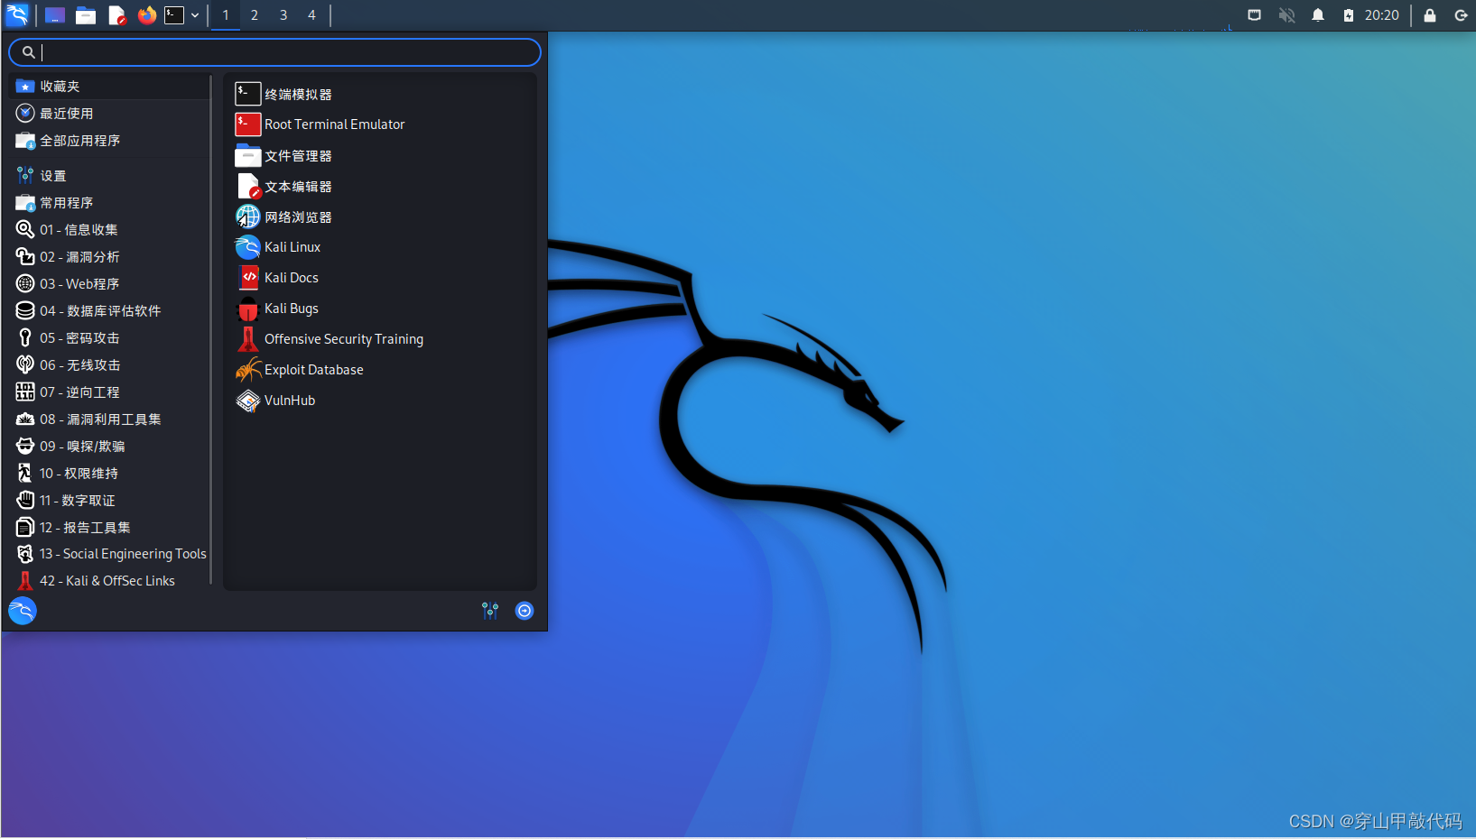Open Offensive Security Training entry
The image size is (1476, 839).
(380, 339)
